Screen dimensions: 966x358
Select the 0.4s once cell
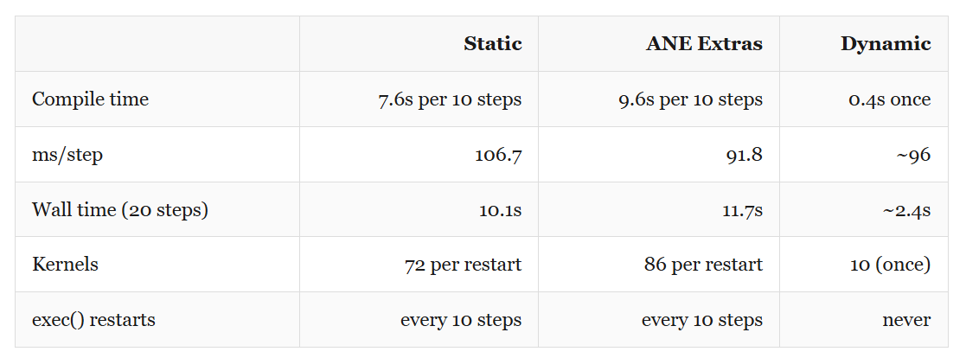point(890,99)
